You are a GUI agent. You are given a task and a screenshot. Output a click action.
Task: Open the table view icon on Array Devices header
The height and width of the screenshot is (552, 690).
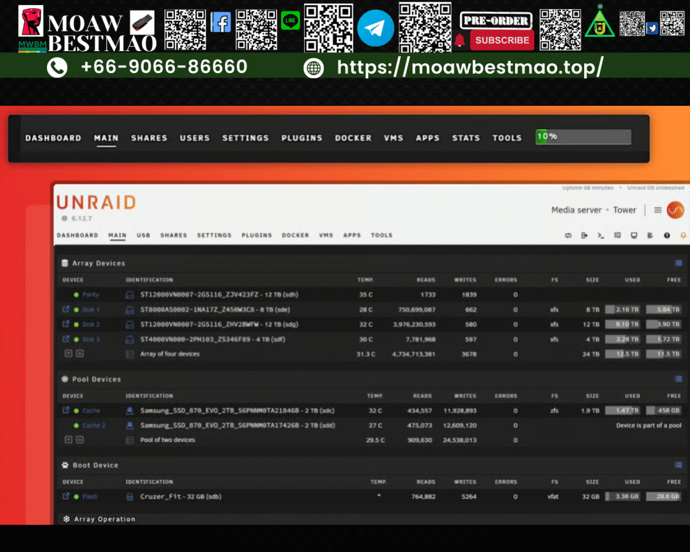678,263
